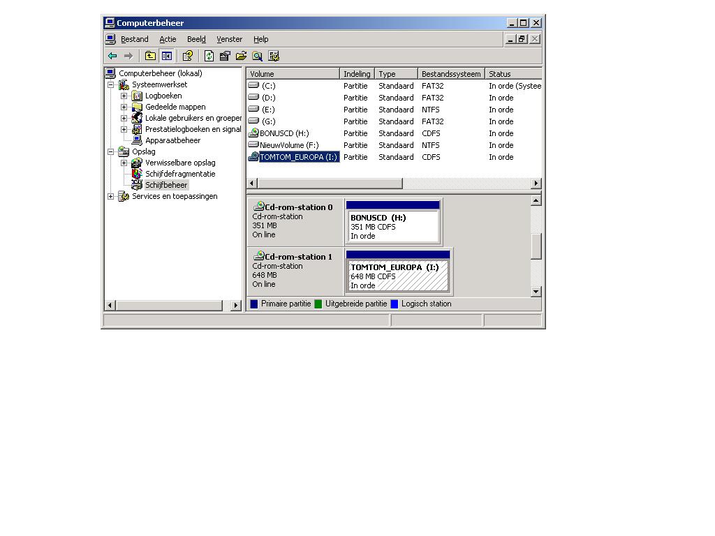Open the Help question mark toolbar icon
Viewport: 715px width, 536px height.
click(187, 56)
